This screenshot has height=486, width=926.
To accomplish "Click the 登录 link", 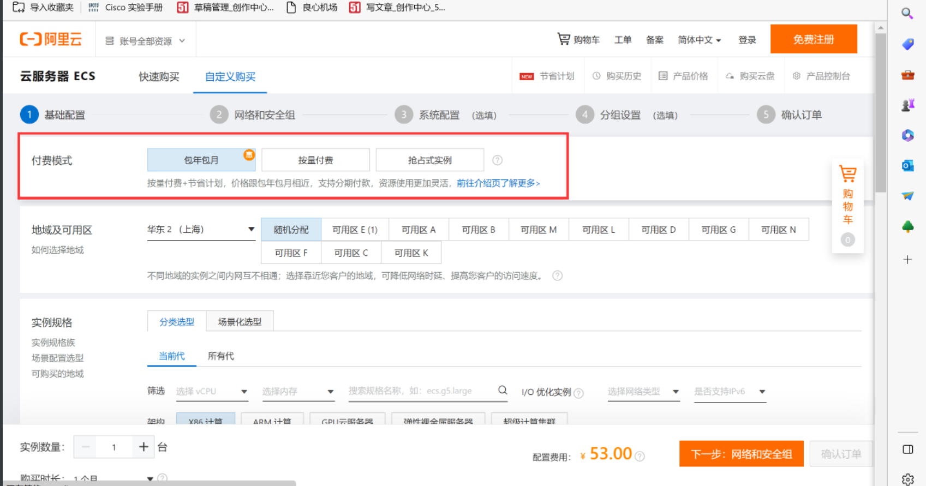I will point(747,40).
